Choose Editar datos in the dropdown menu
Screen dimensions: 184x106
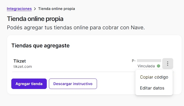tap(152, 88)
